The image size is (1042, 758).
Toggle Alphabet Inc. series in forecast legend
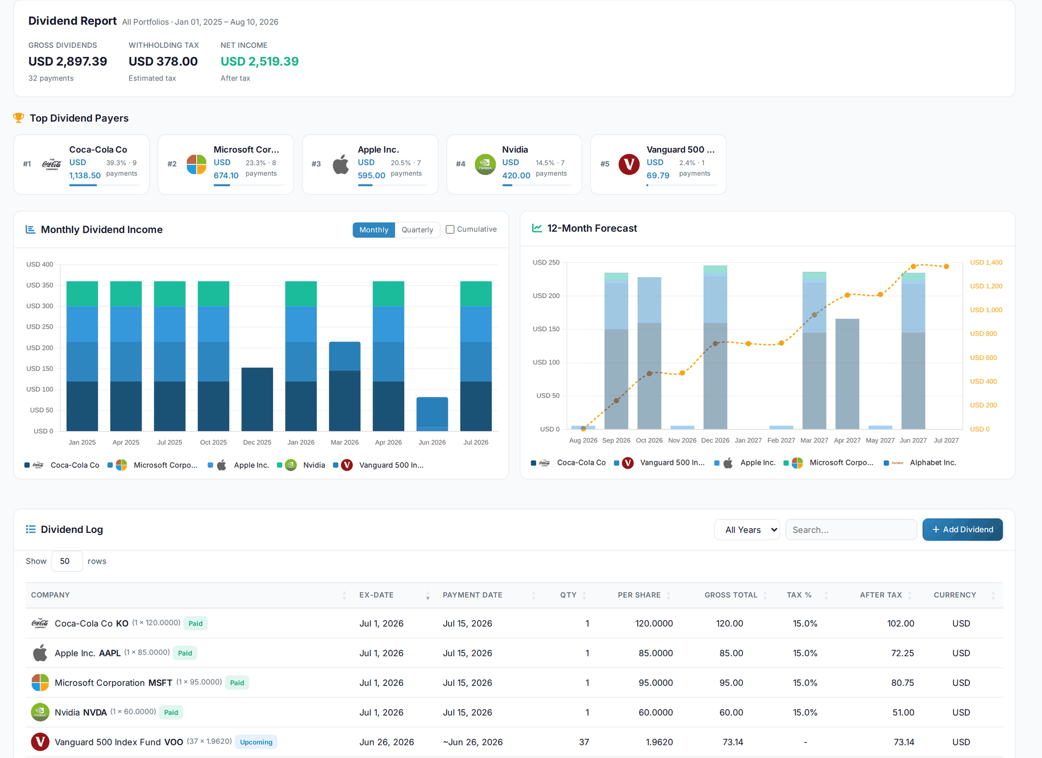(x=920, y=462)
